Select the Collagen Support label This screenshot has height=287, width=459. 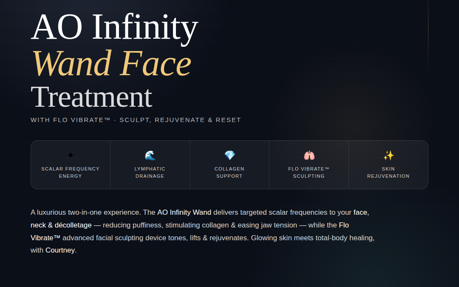pos(229,172)
